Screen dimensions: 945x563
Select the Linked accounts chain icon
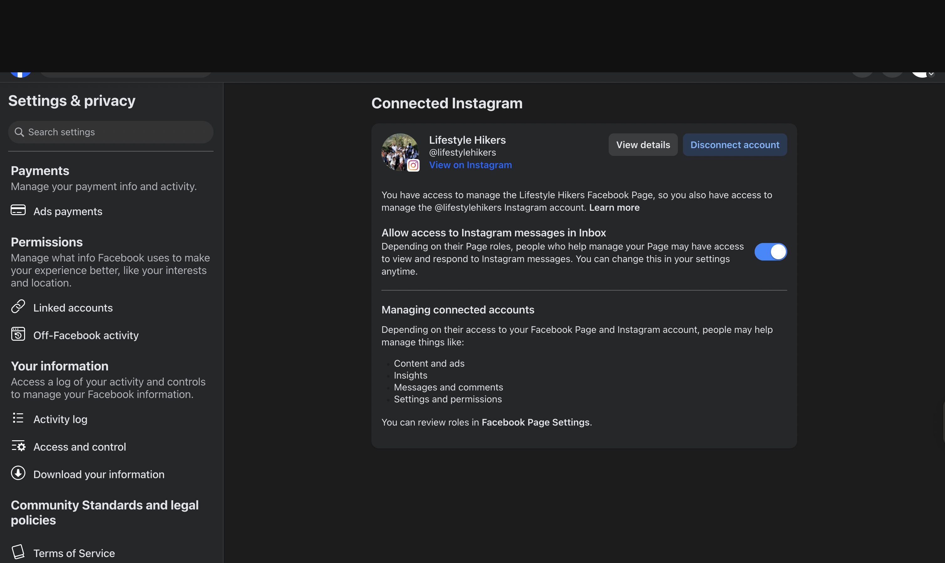pyautogui.click(x=18, y=307)
